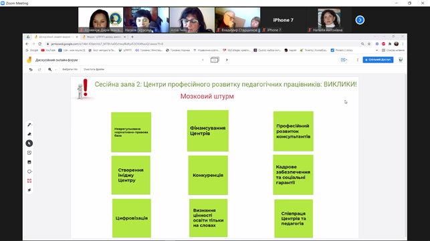Click the Jamboard logo icon

coord(29,60)
